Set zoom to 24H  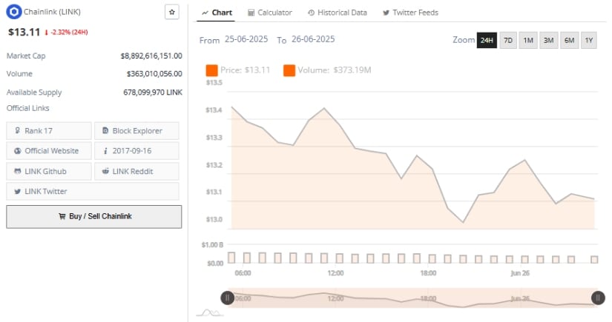(x=487, y=40)
